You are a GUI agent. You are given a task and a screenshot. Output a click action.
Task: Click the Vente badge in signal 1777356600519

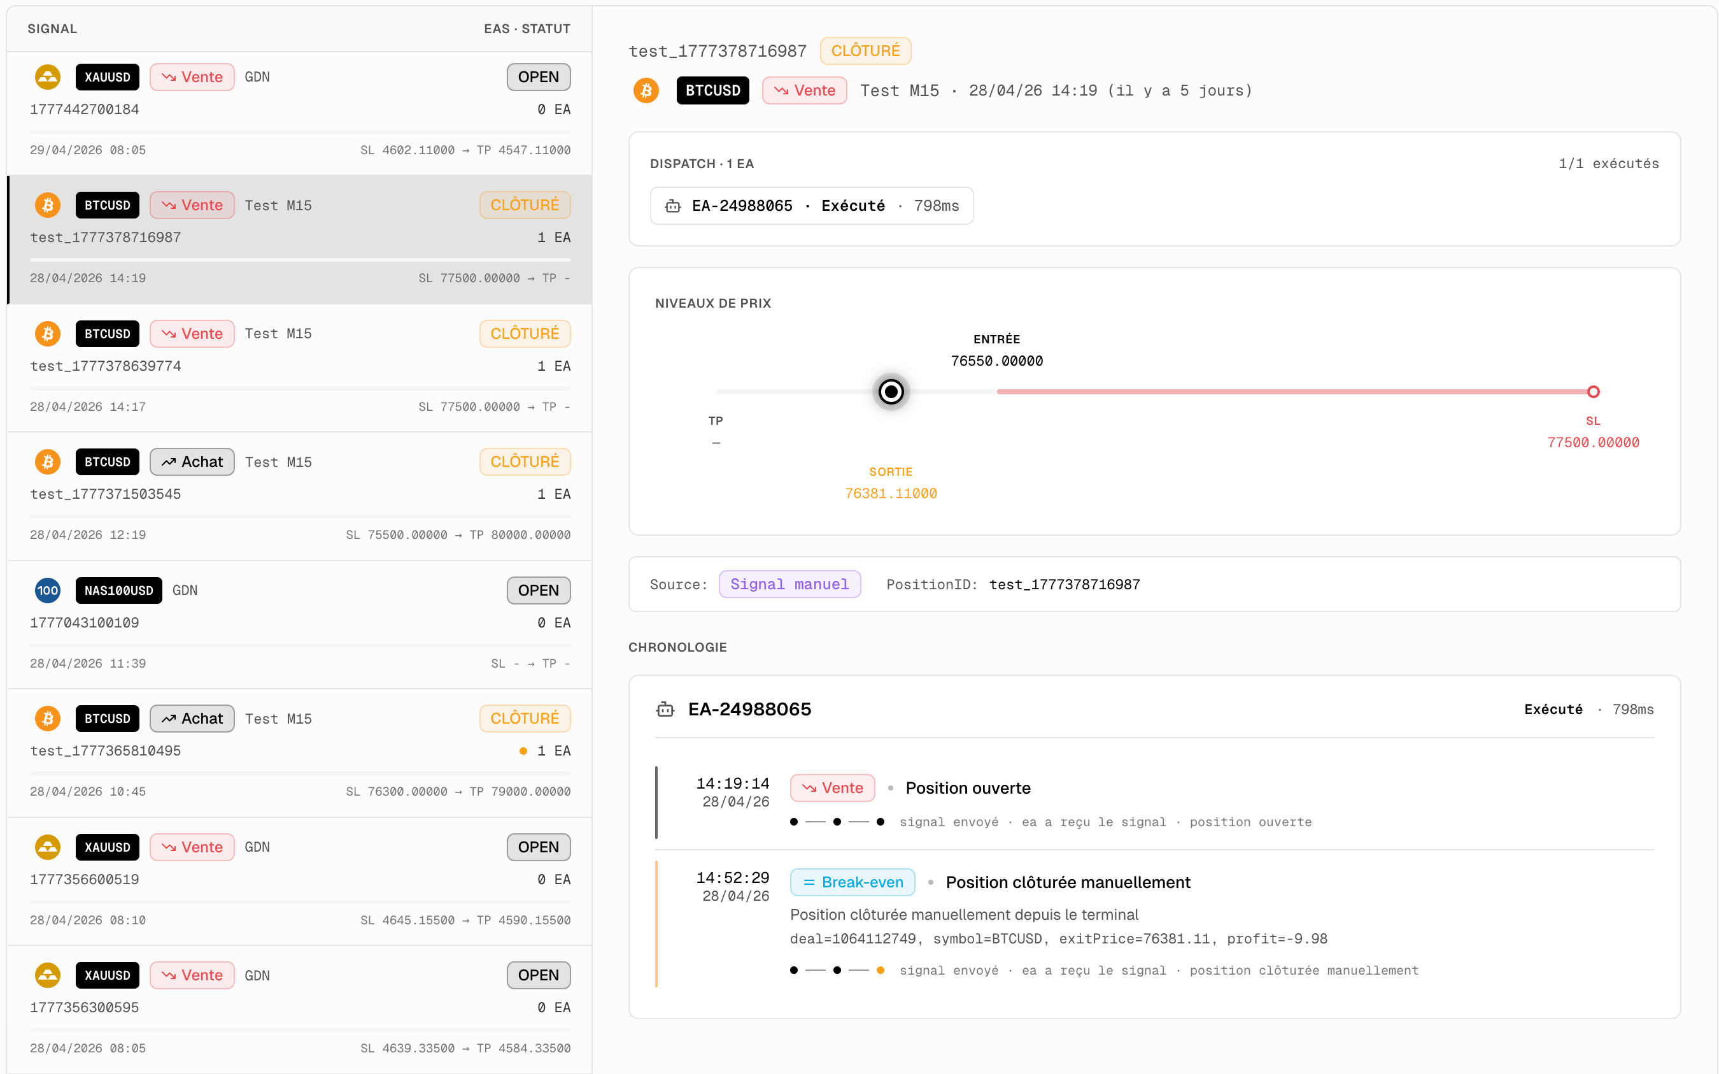pos(192,847)
